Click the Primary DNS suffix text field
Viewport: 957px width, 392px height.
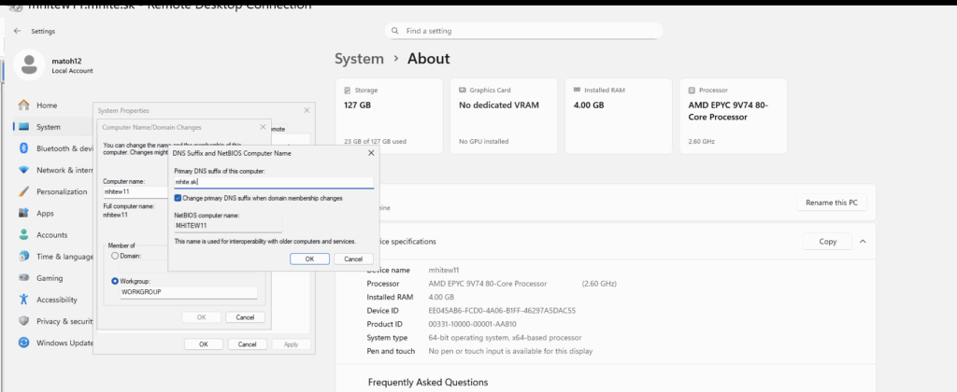click(x=273, y=183)
